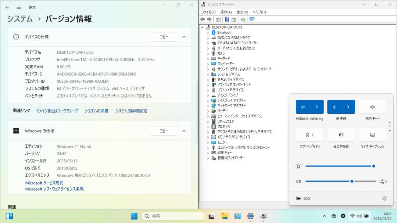The width and height of the screenshot is (397, 223).
Task: Expand the プロセッサ node
Action: 208,126
